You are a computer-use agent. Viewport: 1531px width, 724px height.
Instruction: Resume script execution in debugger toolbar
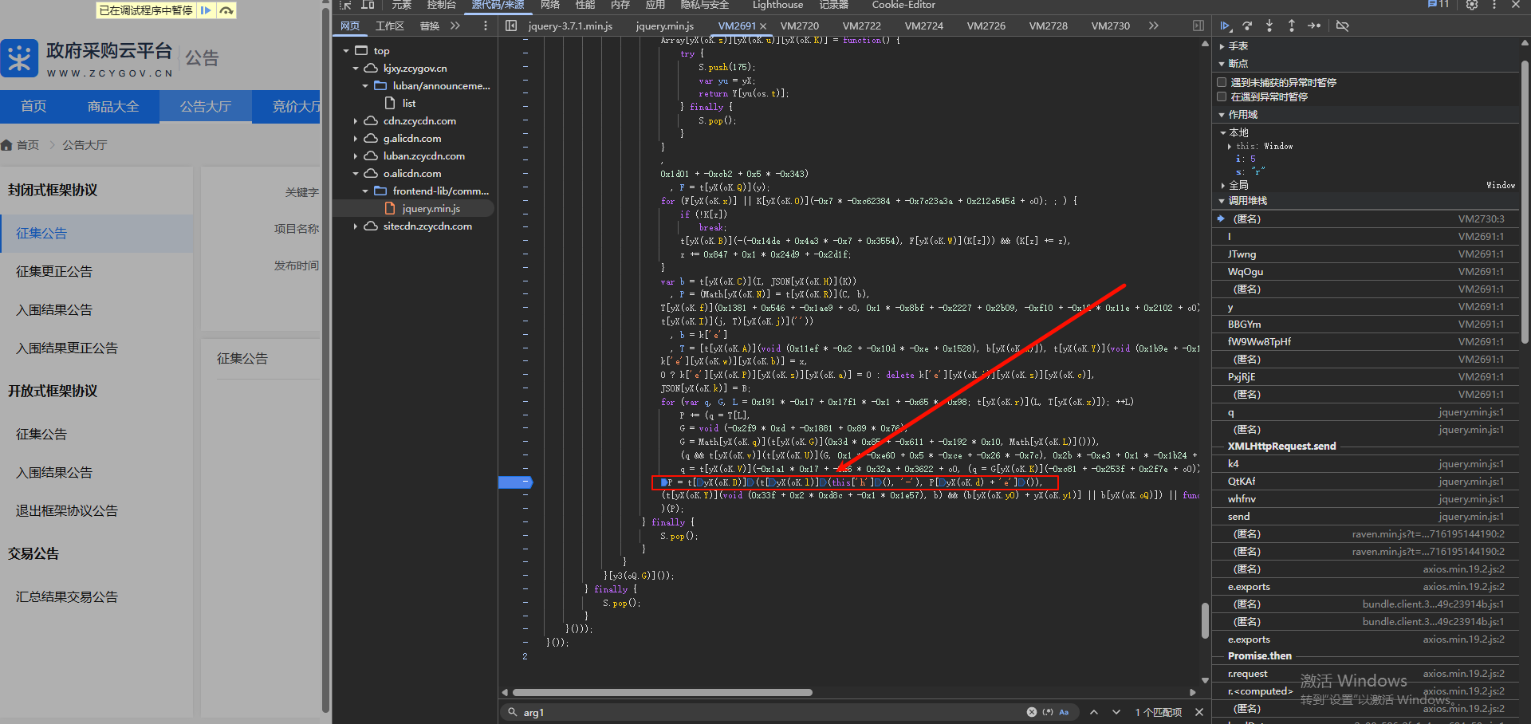[x=1226, y=26]
